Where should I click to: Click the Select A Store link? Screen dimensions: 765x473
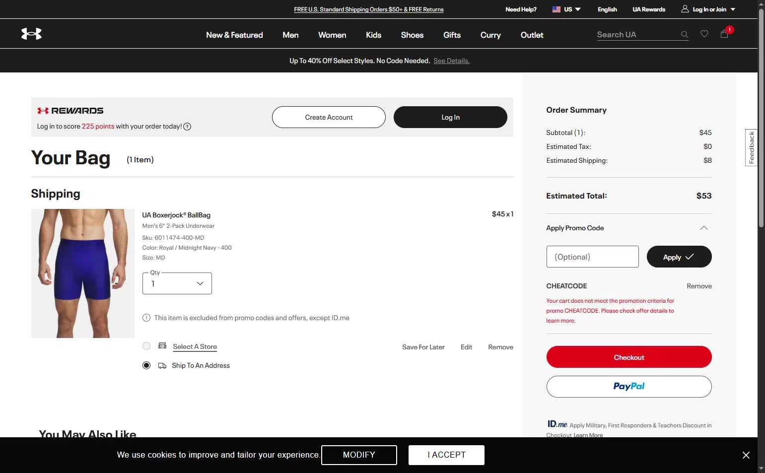[195, 346]
